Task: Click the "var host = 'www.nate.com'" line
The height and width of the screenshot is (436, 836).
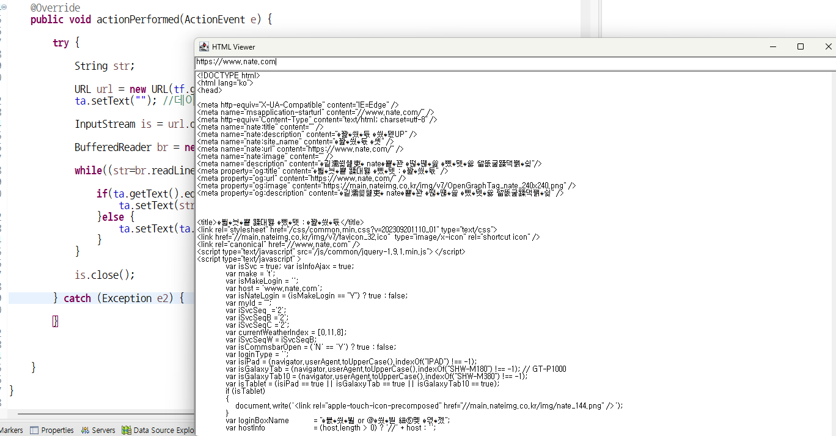Action: tap(274, 288)
